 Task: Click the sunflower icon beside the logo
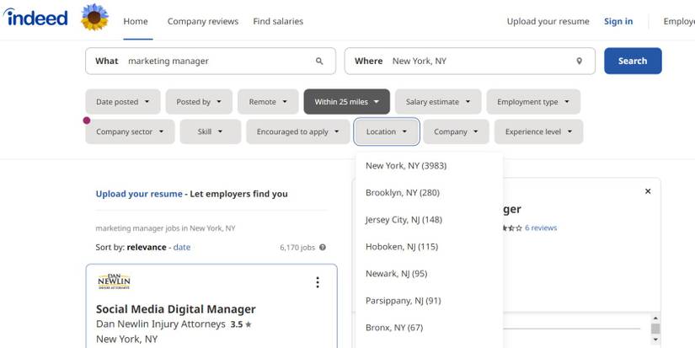[94, 17]
